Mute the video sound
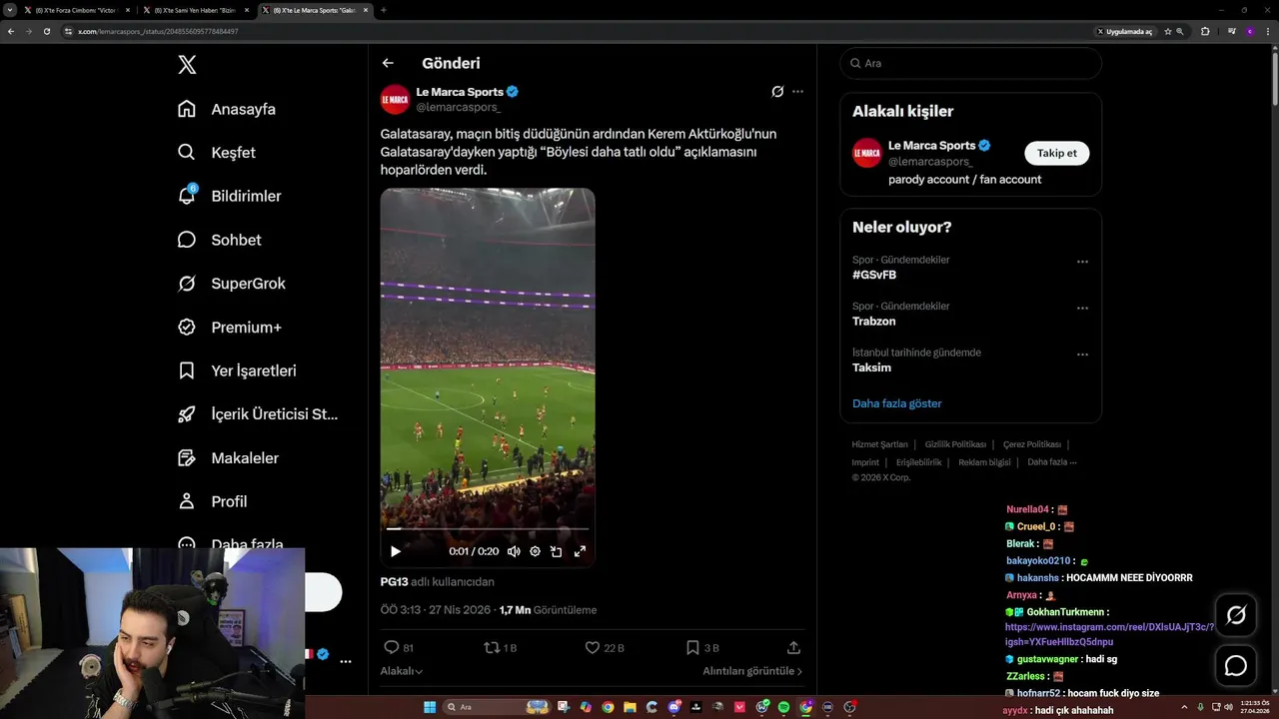This screenshot has width=1279, height=719. 514,551
